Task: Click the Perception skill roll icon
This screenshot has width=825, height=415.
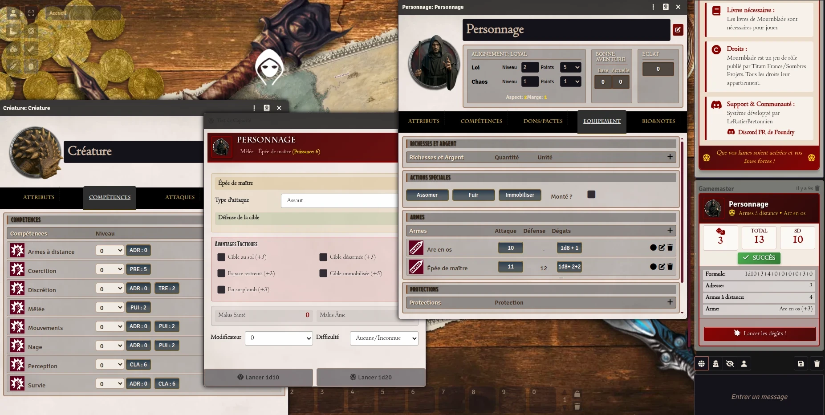Action: pyautogui.click(x=17, y=365)
